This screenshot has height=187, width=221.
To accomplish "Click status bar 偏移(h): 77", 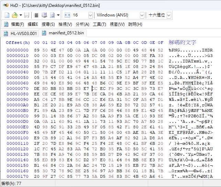I will 11,184.
